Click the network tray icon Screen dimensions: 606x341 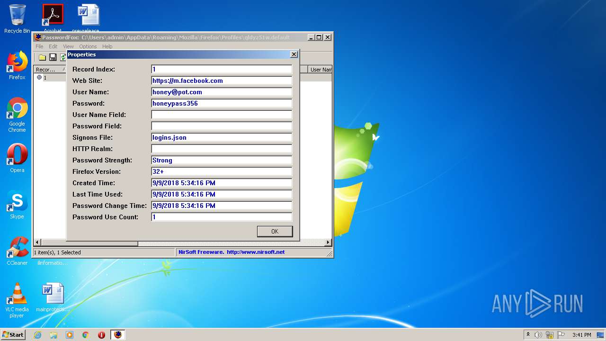[550, 335]
